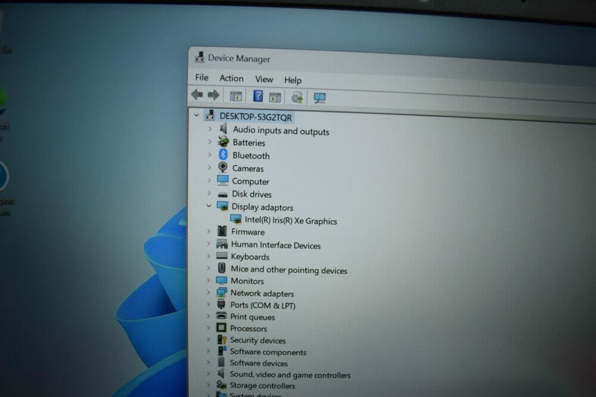
Task: Expand the Bluetooth node
Action: point(209,155)
